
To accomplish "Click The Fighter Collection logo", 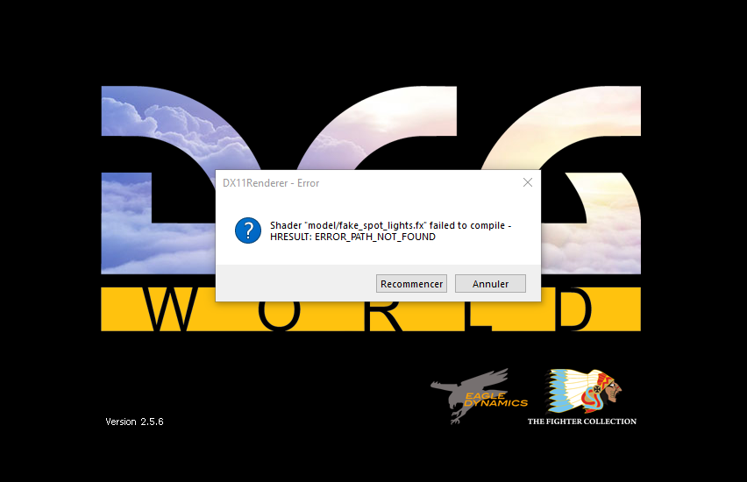I will (x=581, y=397).
